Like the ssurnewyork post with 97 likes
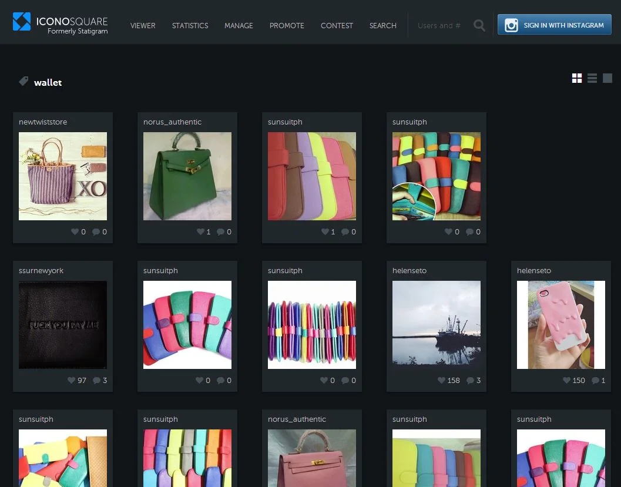Viewport: 621px width, 487px height. (x=71, y=380)
